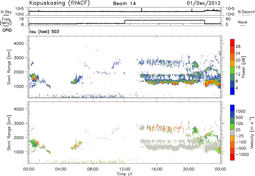Click the Power [dB] colorbar title
Image resolution: width=255 pixels, height=176 pixels.
[244, 67]
